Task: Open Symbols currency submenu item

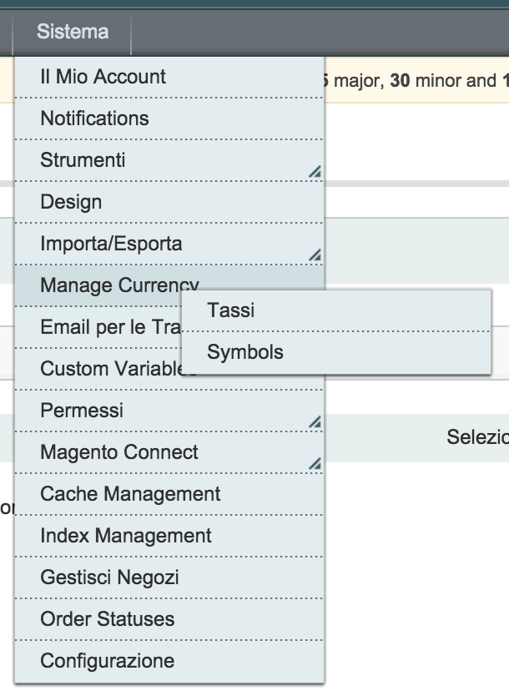Action: pos(245,352)
